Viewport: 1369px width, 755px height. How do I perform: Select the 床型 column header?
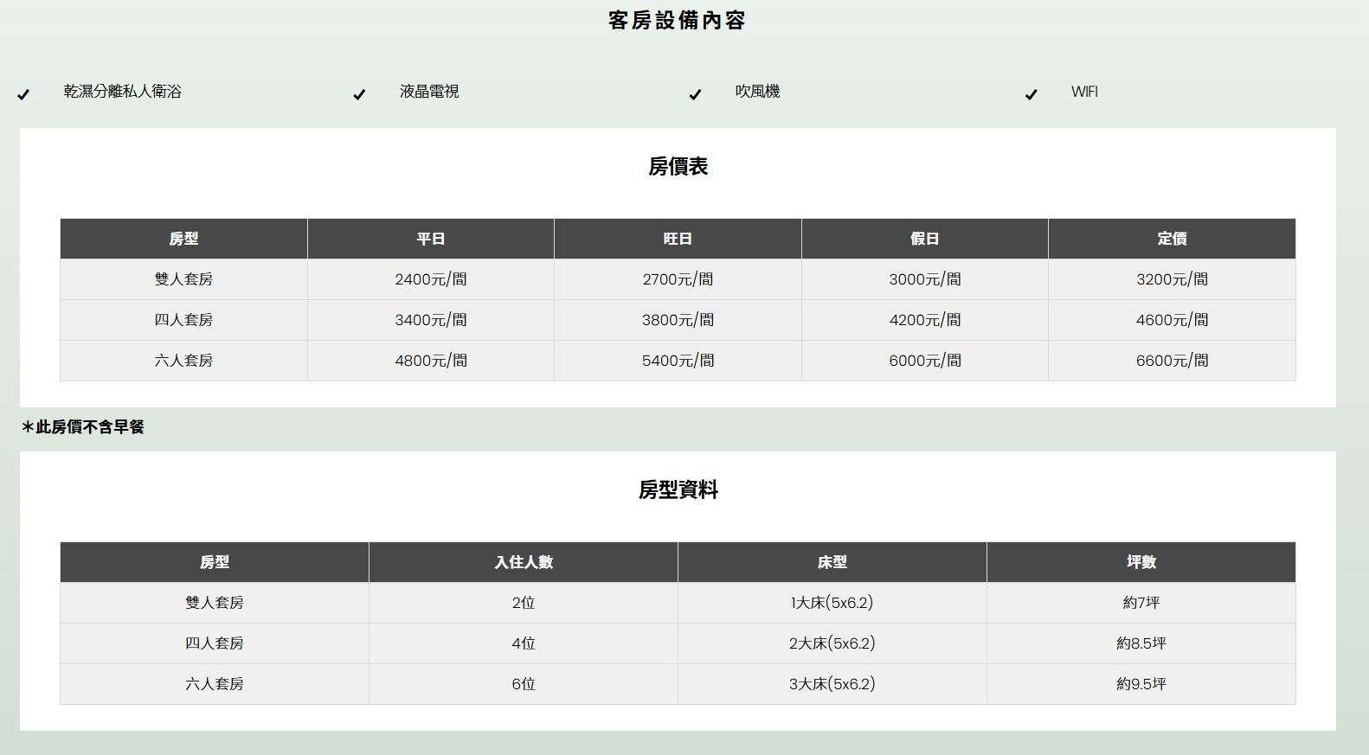[x=832, y=562]
